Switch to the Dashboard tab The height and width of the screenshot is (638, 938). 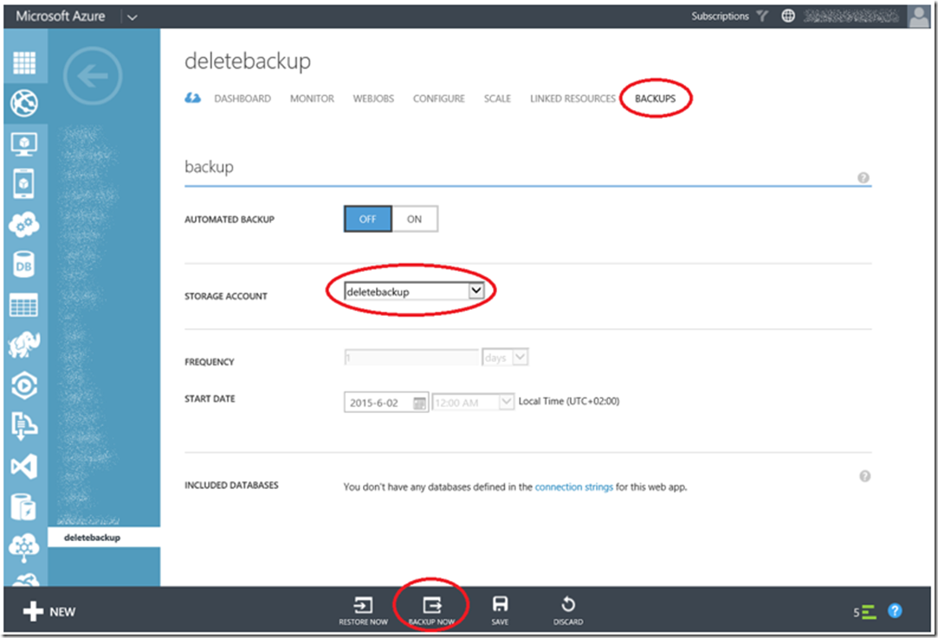pos(243,99)
